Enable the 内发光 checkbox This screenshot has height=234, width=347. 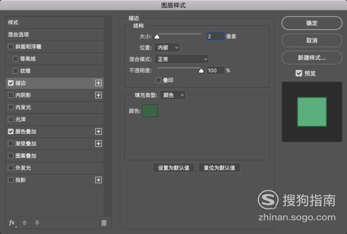click(11, 107)
